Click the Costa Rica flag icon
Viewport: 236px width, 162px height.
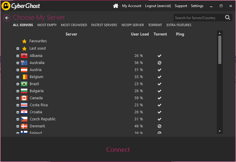[24, 105]
